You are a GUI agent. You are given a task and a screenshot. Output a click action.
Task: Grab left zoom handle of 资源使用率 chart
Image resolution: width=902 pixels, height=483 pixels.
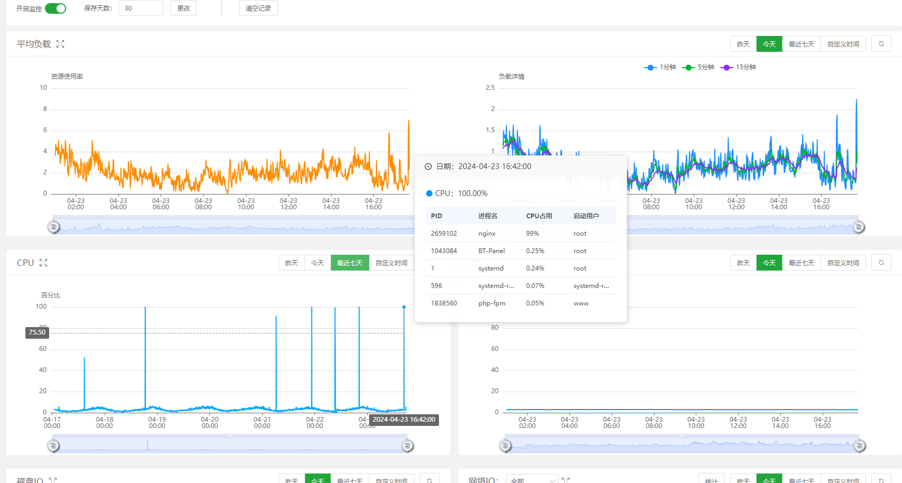point(53,227)
